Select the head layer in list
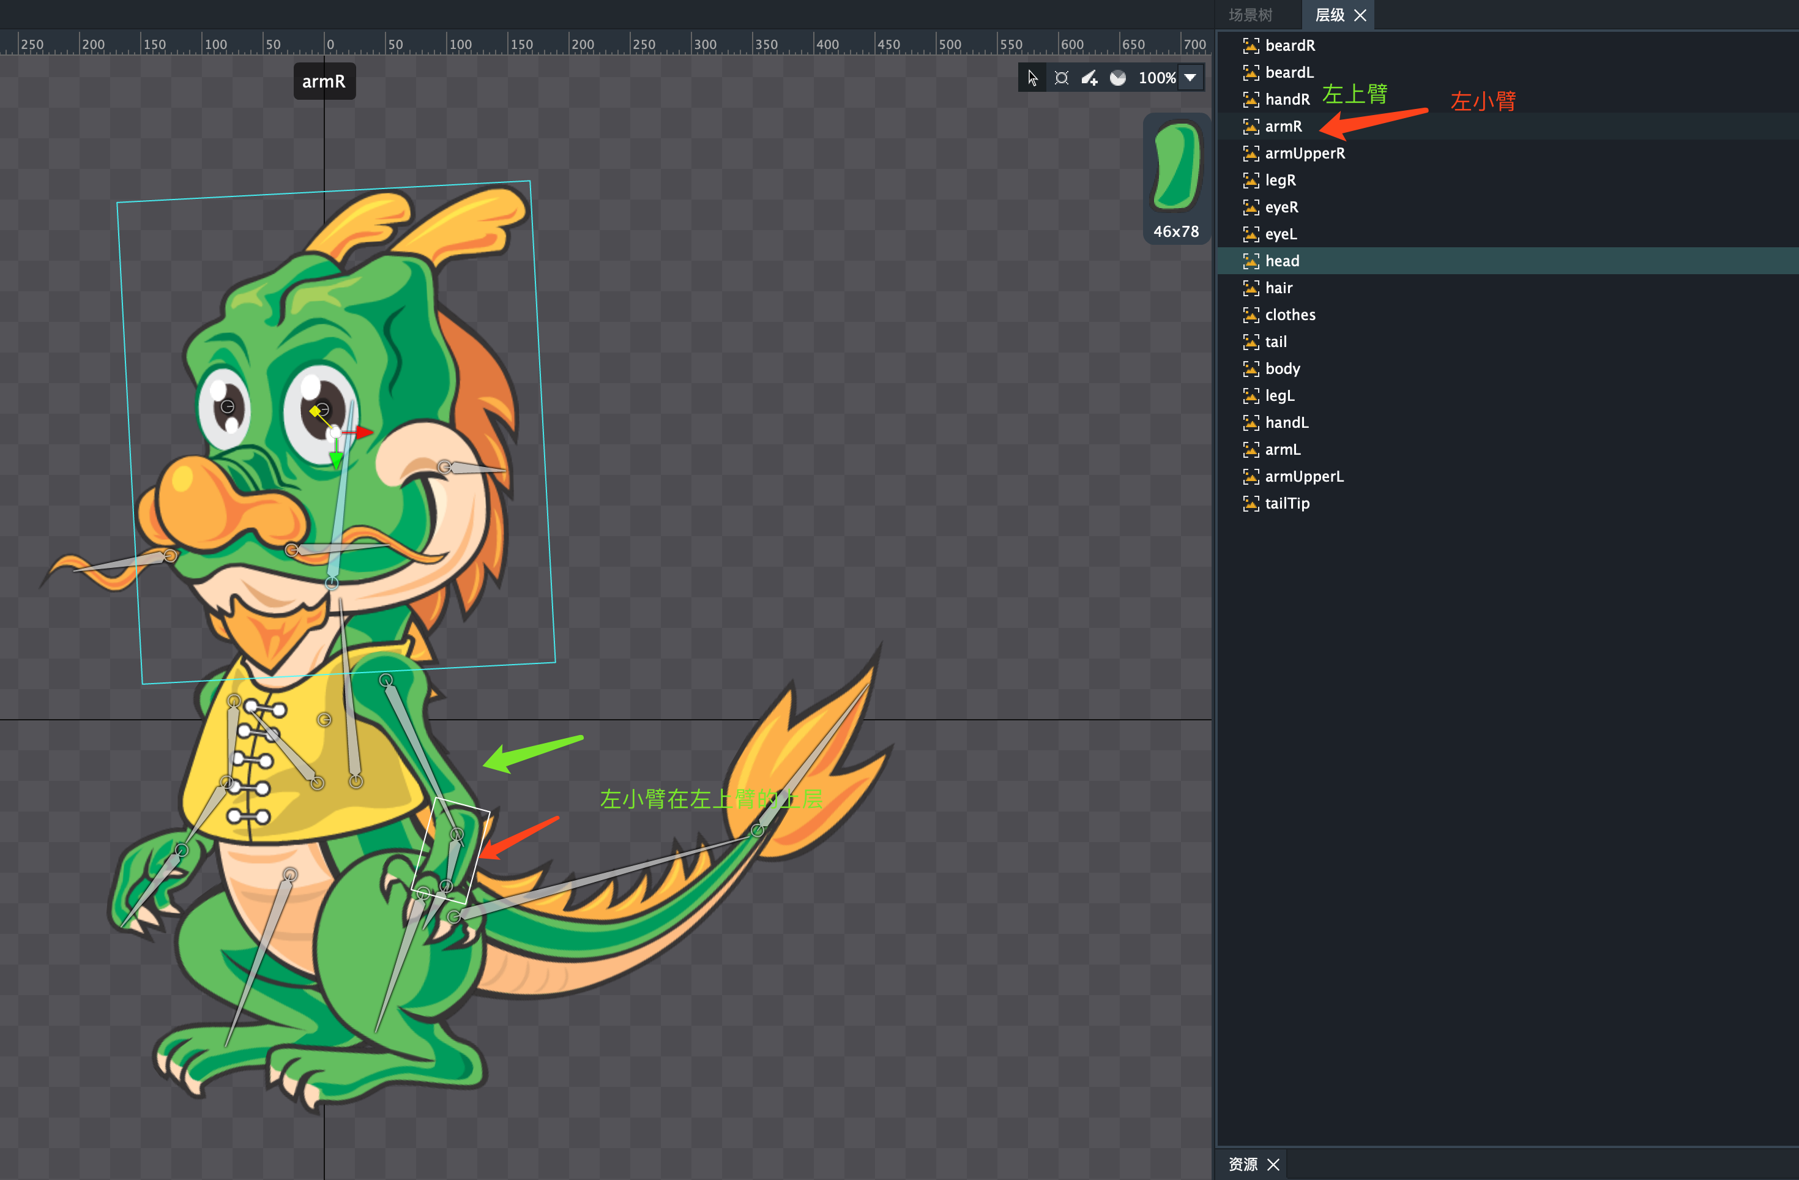 click(x=1282, y=261)
